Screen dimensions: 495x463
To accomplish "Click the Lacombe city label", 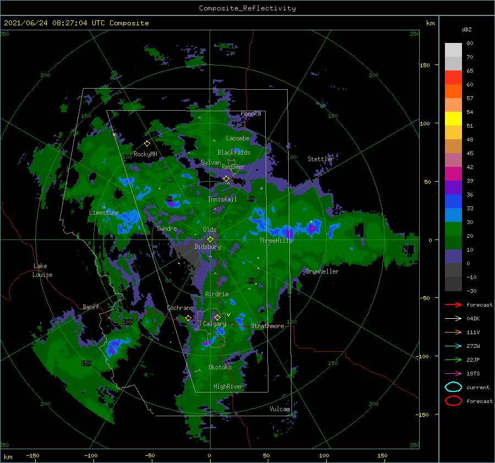I will click(238, 138).
